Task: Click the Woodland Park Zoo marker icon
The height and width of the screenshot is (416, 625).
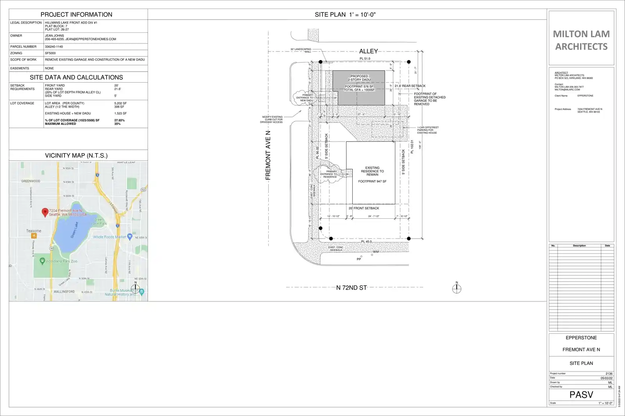Action: point(42,261)
